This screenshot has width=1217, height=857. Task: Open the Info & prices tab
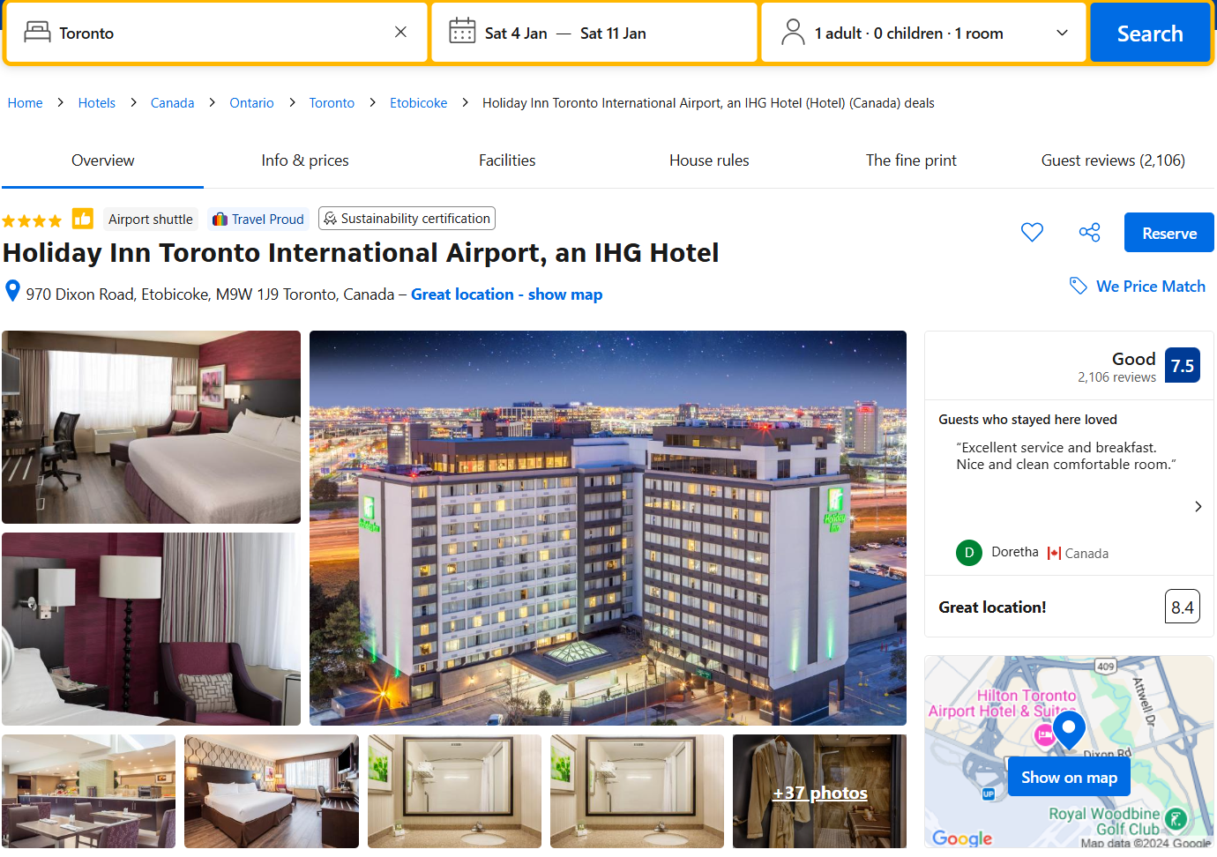pos(305,160)
